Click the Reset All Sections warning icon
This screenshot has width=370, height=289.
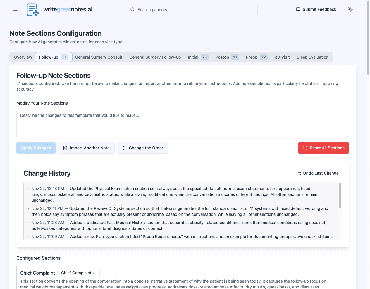305,148
